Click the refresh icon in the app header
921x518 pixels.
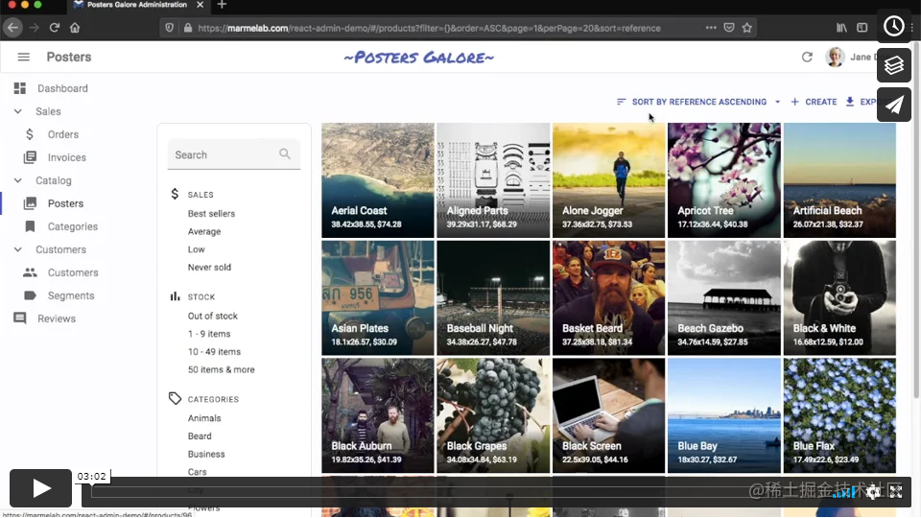click(x=807, y=57)
